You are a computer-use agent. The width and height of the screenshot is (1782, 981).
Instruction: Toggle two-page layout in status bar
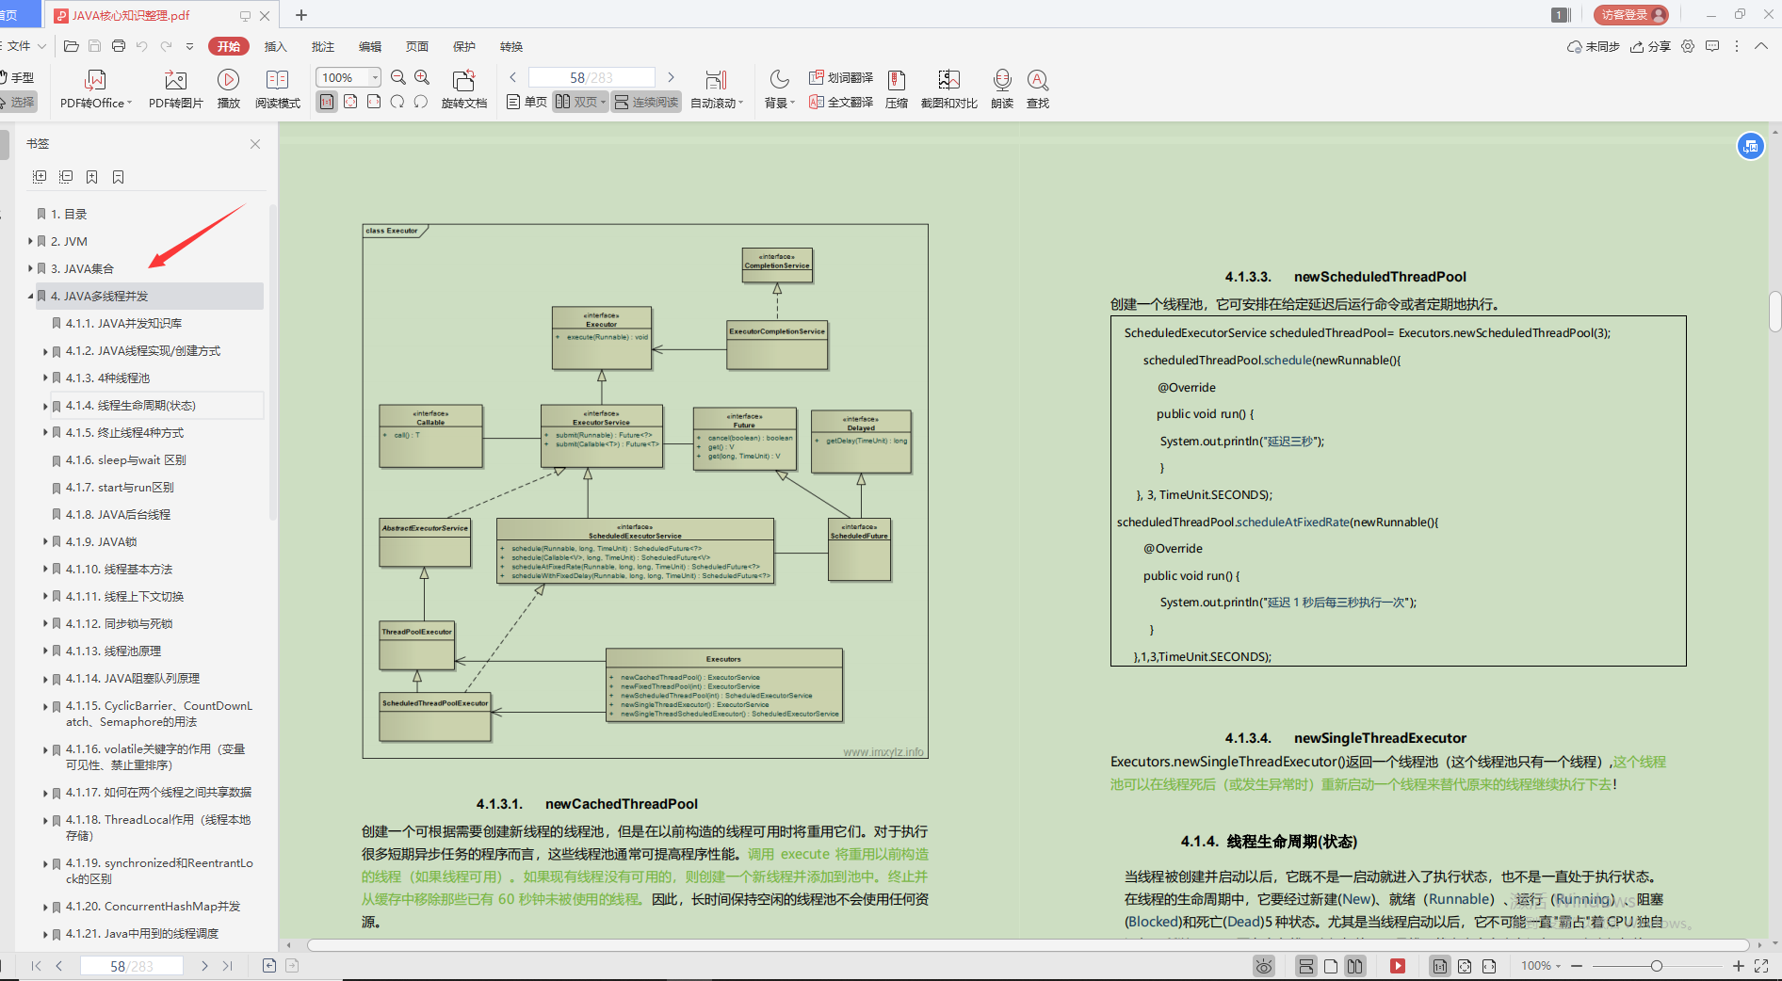click(1354, 966)
